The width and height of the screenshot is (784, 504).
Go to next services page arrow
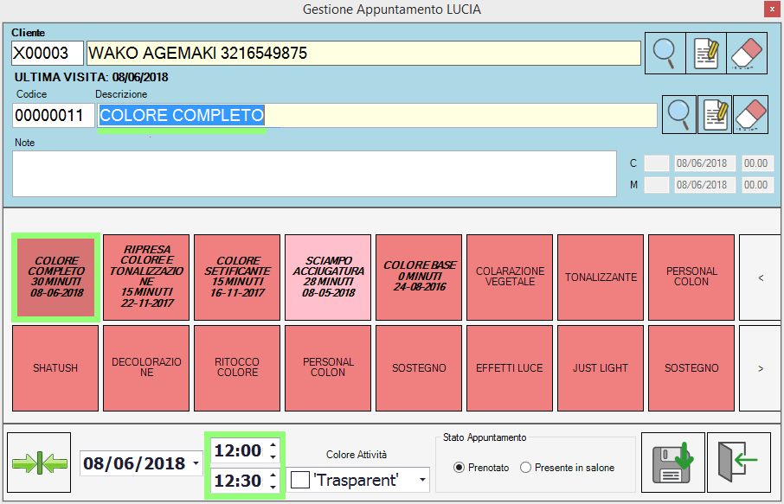(760, 368)
